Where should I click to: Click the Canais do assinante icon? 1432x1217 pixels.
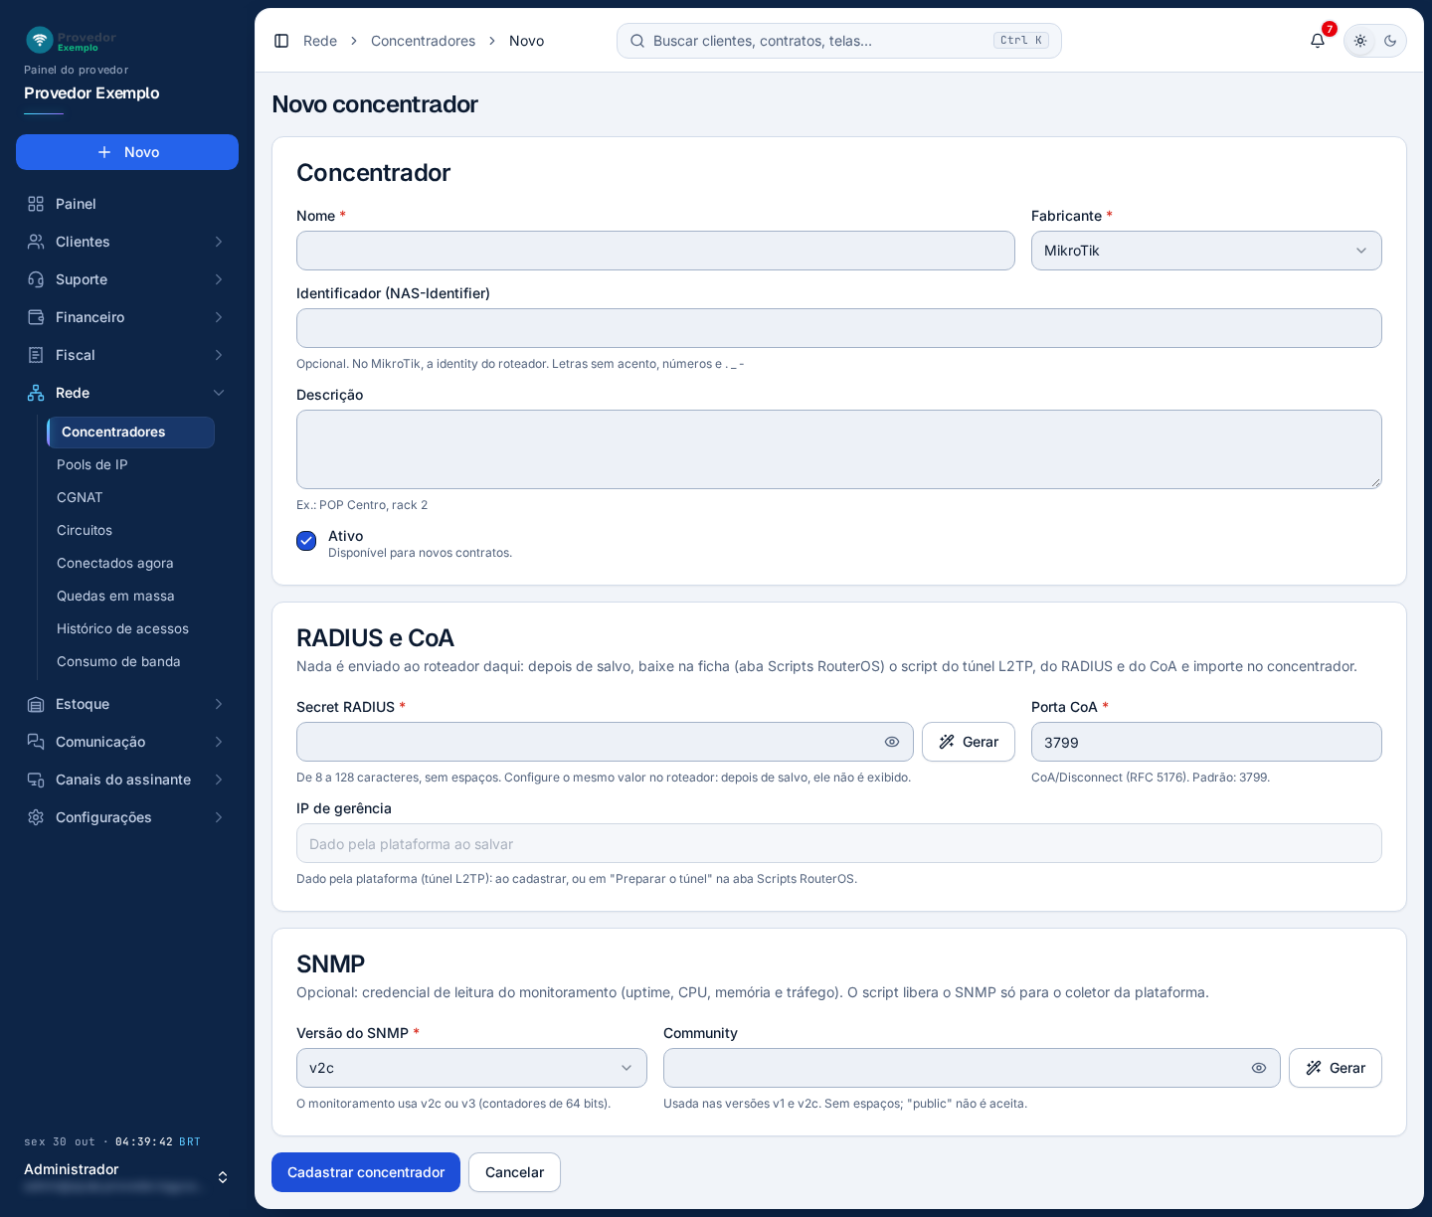36,780
